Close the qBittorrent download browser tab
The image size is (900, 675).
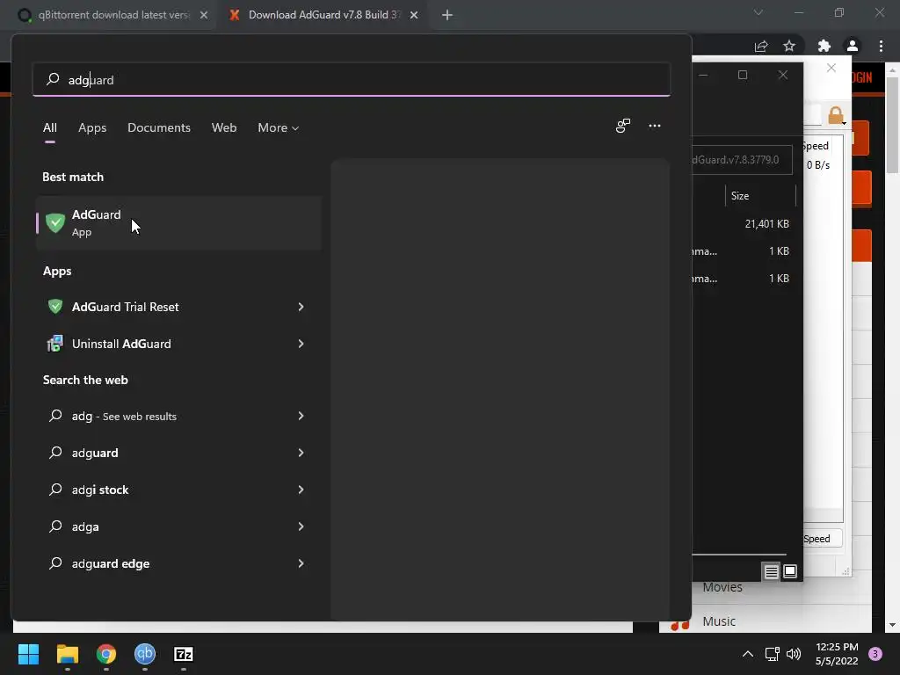pos(204,15)
